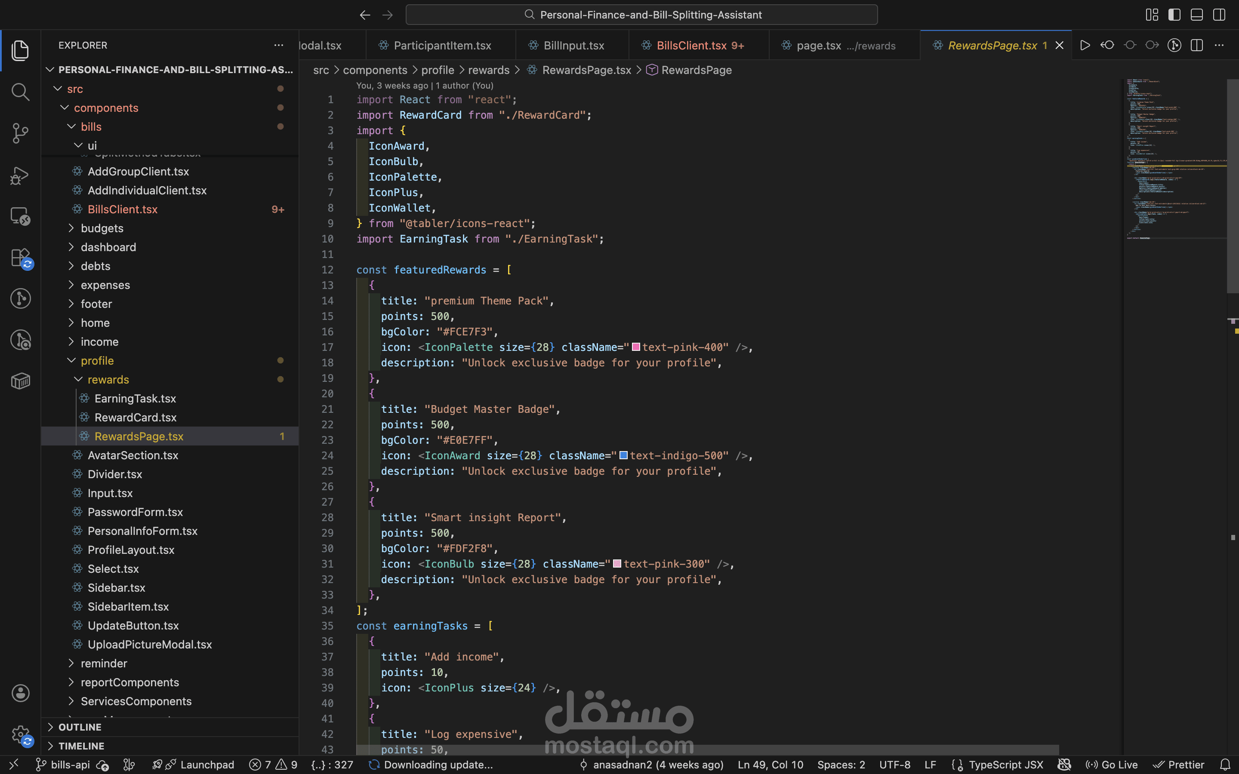
Task: Open the Accounts icon in activity bar
Action: click(x=20, y=693)
